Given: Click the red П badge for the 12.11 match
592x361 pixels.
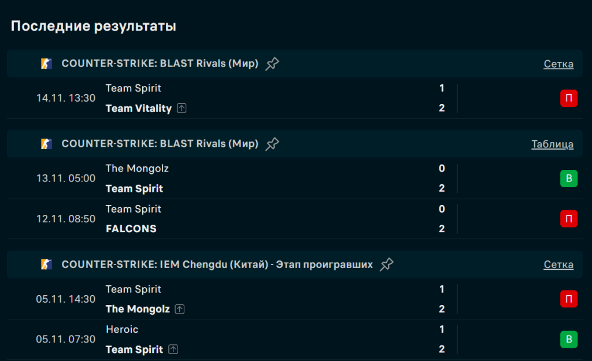Looking at the screenshot, I should (568, 219).
